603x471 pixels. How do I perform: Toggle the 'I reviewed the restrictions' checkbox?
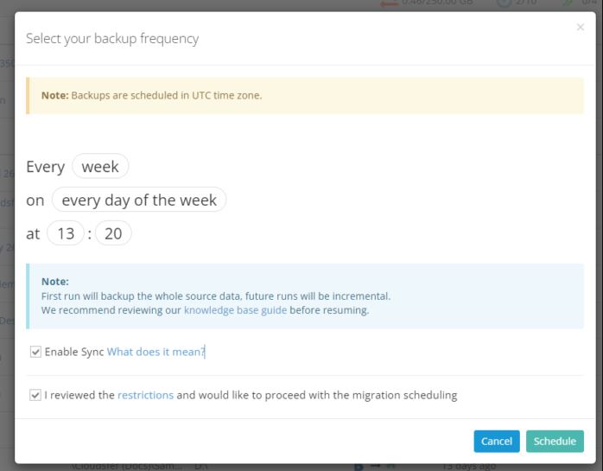[x=35, y=395]
